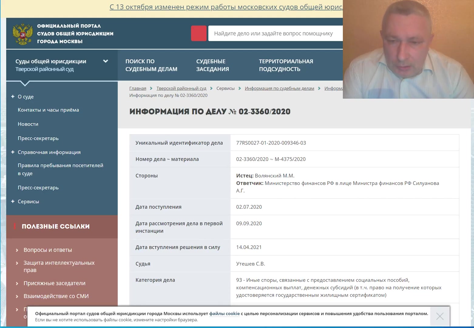Open 'Поиск по судебным делам' menu

point(151,65)
